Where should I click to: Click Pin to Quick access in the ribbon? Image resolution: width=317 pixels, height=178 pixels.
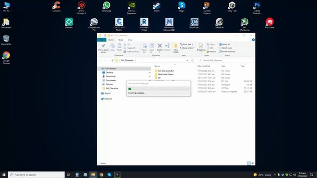tap(104, 48)
